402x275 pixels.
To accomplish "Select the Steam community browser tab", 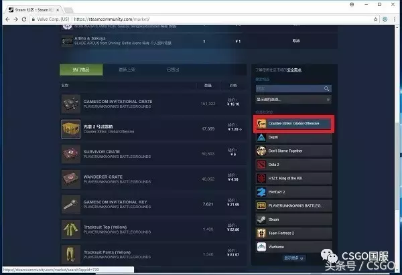I will click(x=34, y=10).
